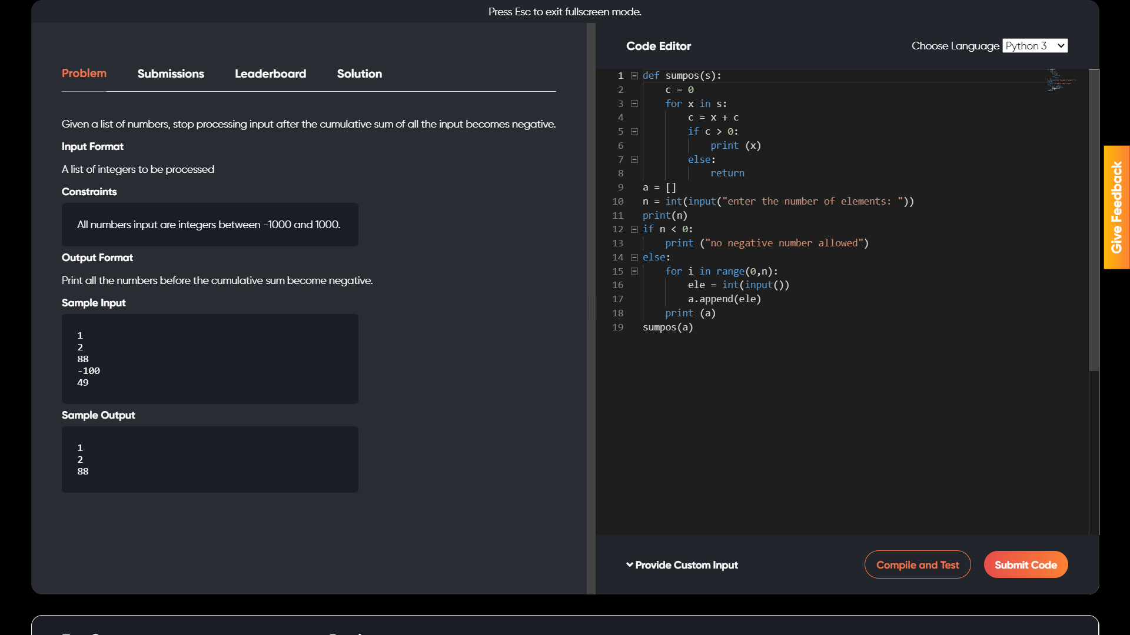The width and height of the screenshot is (1130, 635).
Task: Switch to the Submissions tab
Action: click(171, 73)
